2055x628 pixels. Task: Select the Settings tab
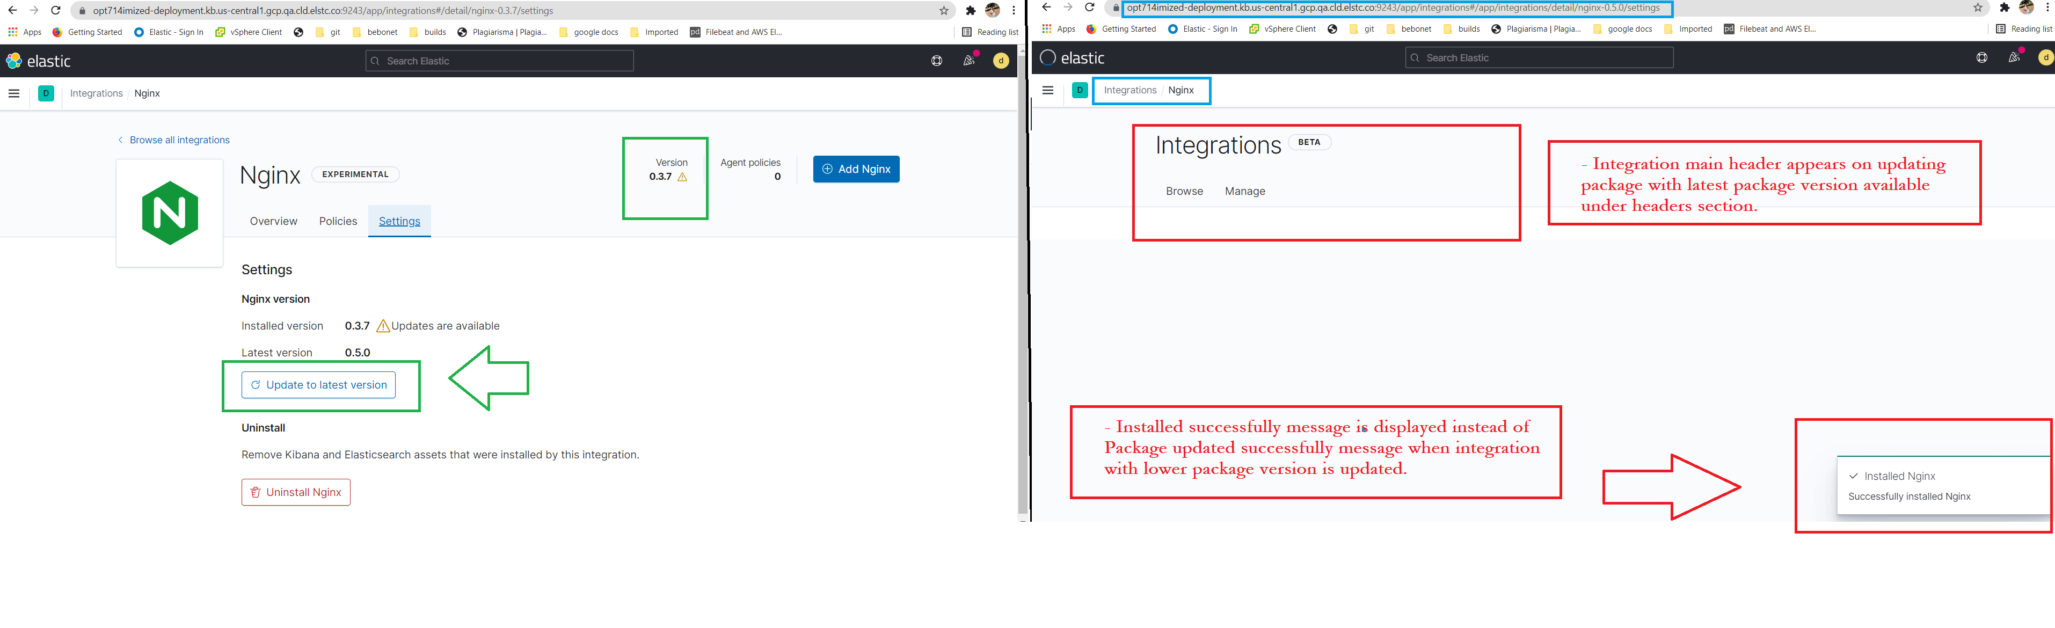[x=399, y=221]
